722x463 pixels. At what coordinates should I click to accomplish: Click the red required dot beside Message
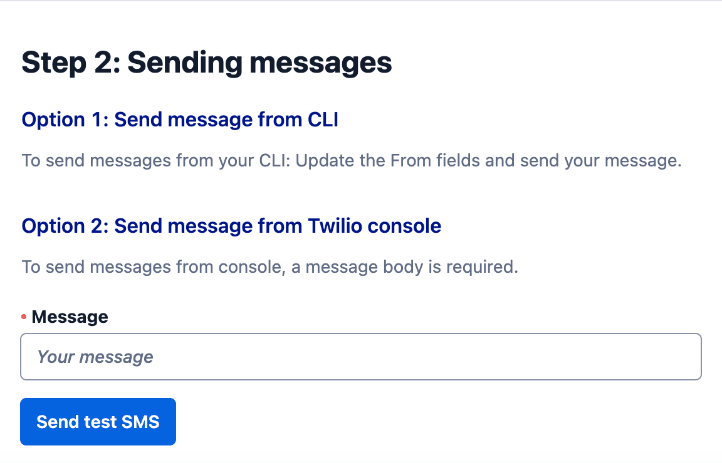[x=24, y=317]
